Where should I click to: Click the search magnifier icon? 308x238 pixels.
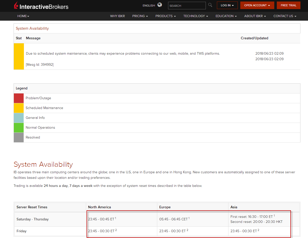(210, 5)
